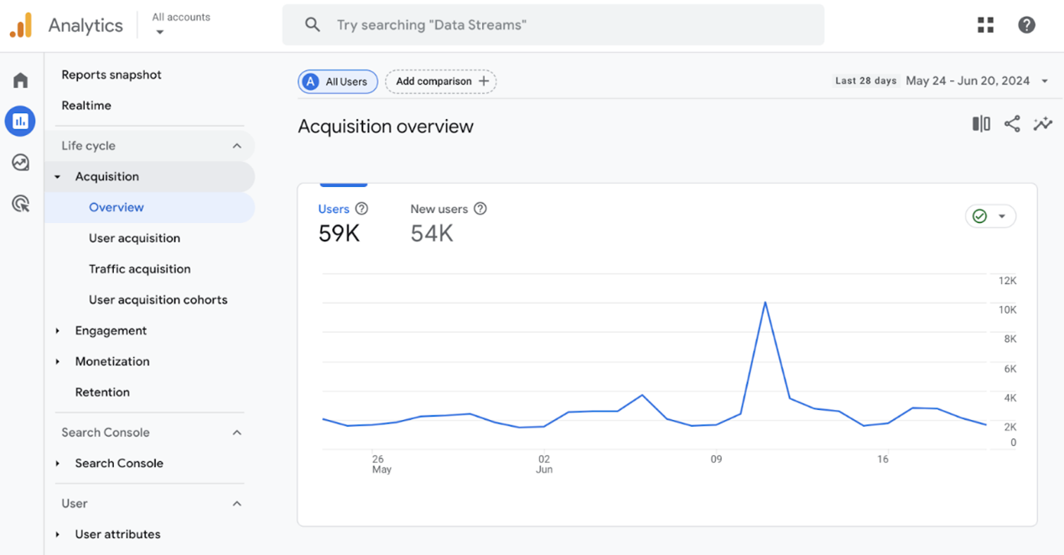The width and height of the screenshot is (1064, 555).
Task: Click the Help question mark icon
Action: (x=1026, y=25)
